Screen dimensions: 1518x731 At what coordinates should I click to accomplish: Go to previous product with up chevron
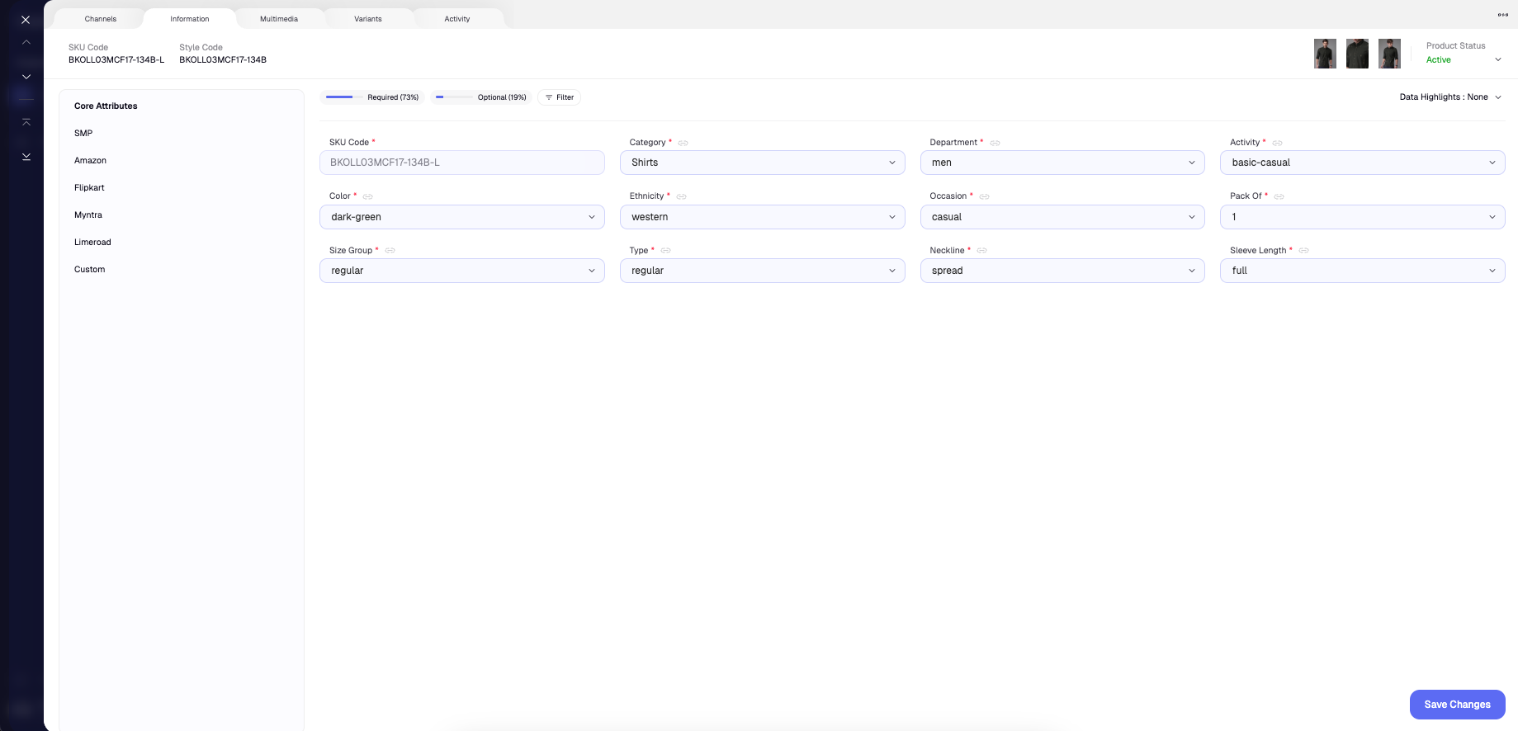[x=26, y=42]
